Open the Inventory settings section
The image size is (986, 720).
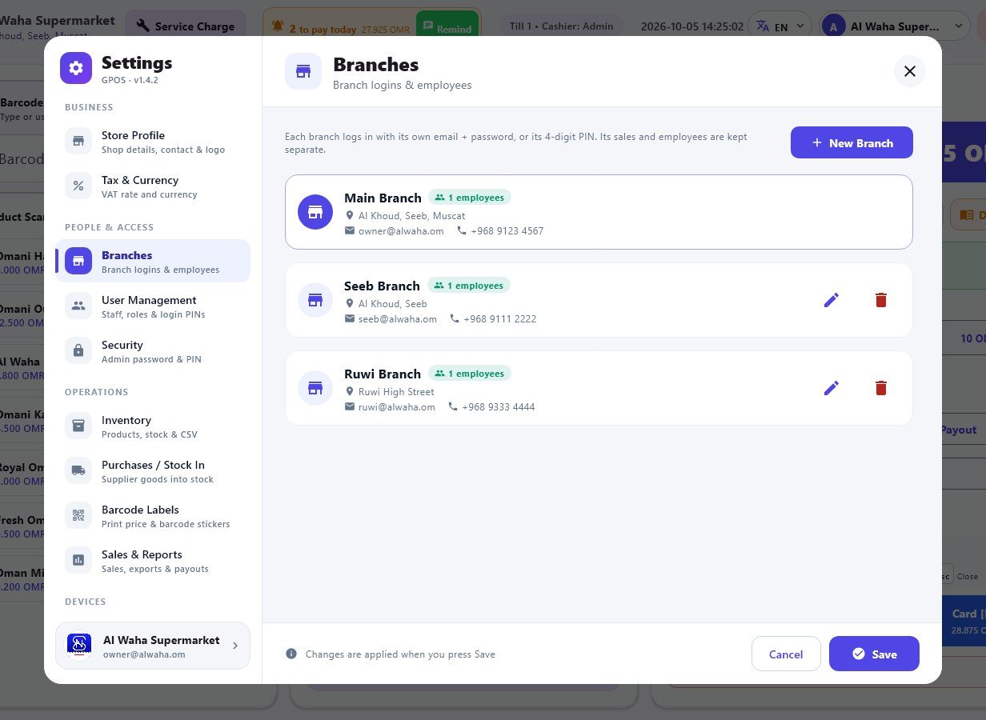153,426
